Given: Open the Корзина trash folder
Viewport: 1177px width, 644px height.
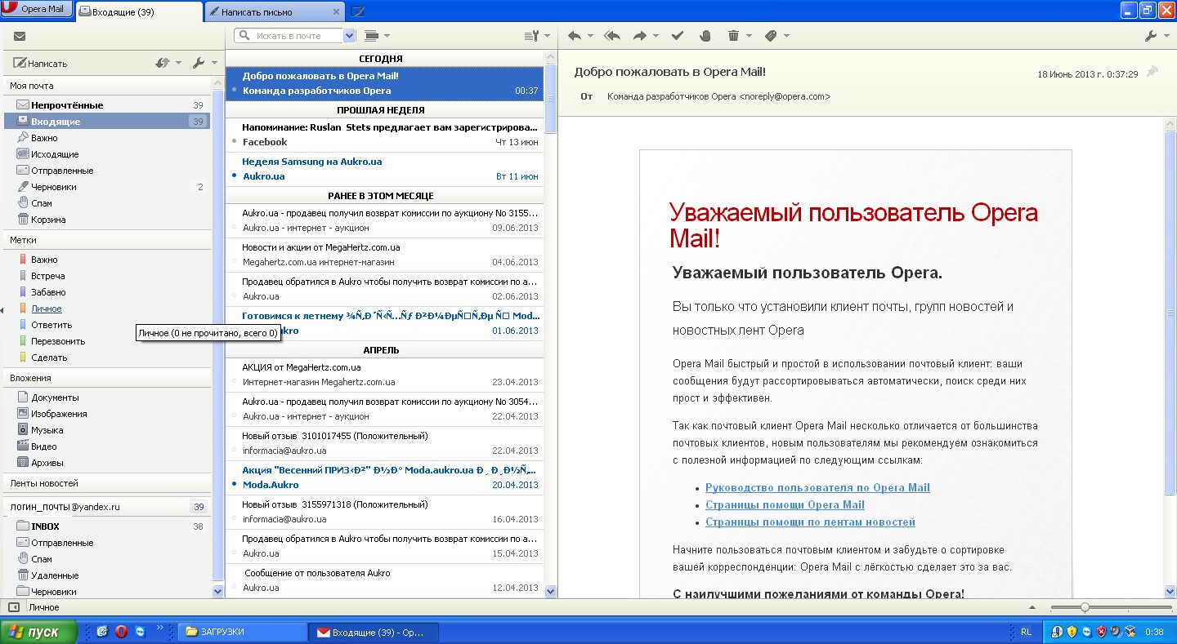Looking at the screenshot, I should tap(48, 220).
